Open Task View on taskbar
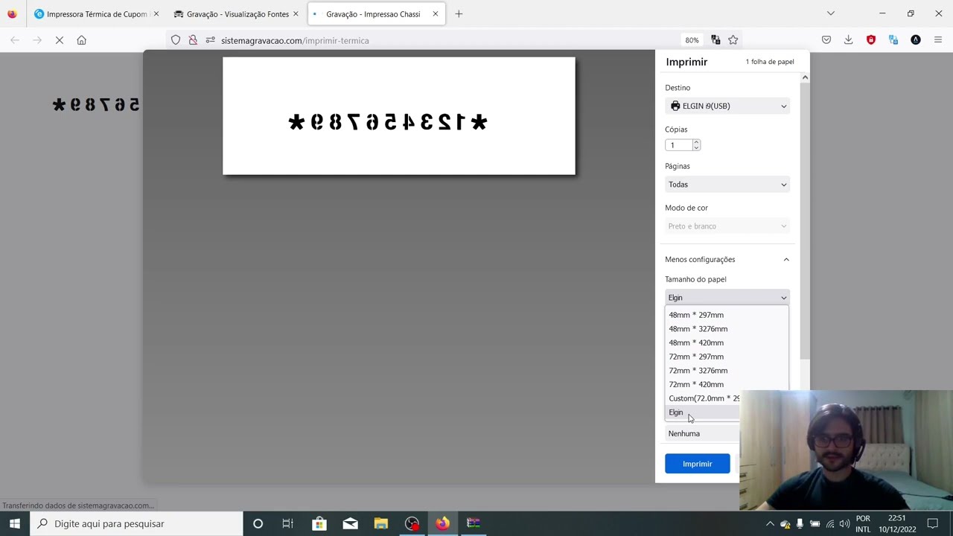 click(x=287, y=523)
